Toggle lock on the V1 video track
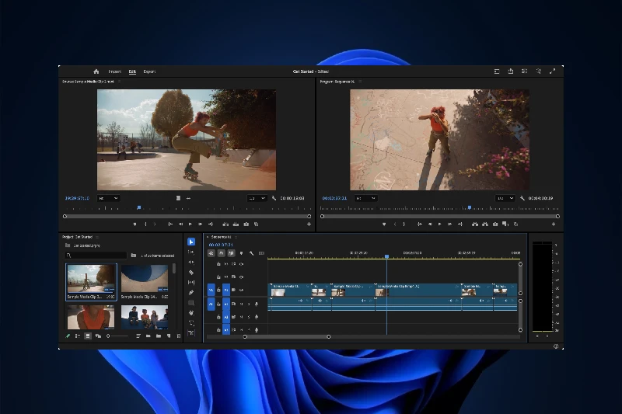Screen dimensions: 622x414 (218, 290)
